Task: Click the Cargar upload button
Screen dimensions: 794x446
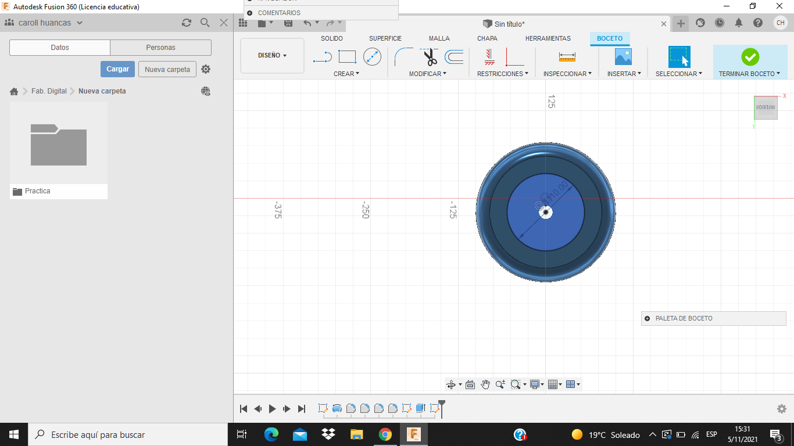Action: [x=118, y=69]
